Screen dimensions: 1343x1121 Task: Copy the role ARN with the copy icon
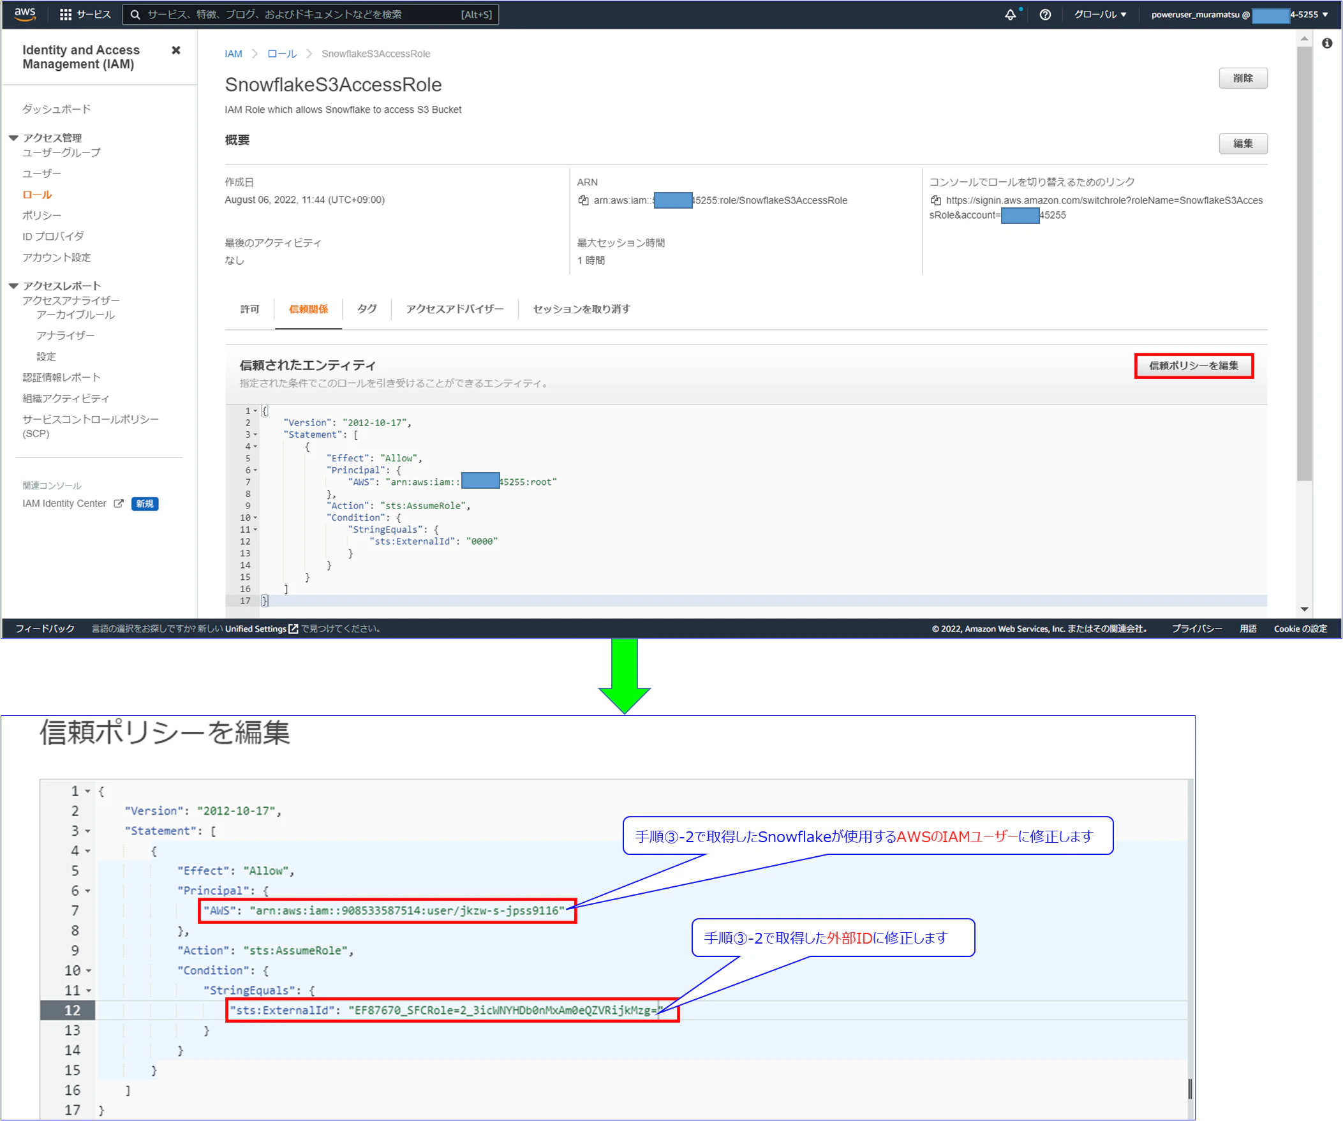click(583, 200)
